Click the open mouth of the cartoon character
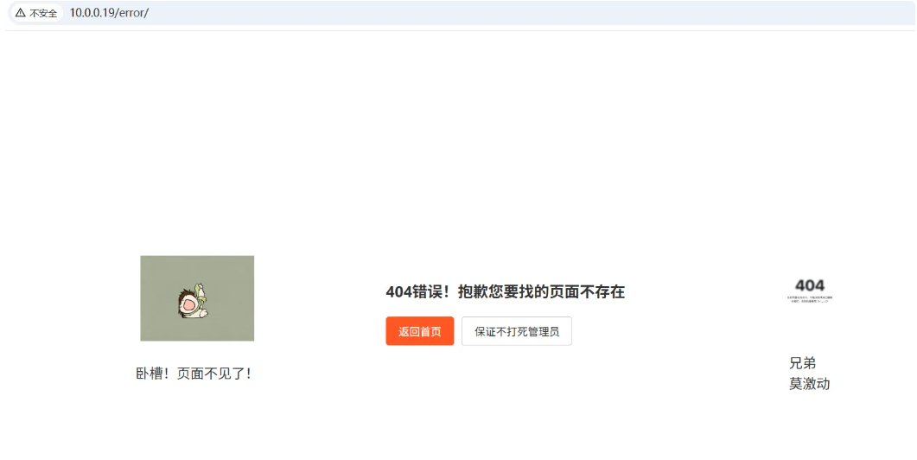The width and height of the screenshot is (917, 460). pos(189,305)
